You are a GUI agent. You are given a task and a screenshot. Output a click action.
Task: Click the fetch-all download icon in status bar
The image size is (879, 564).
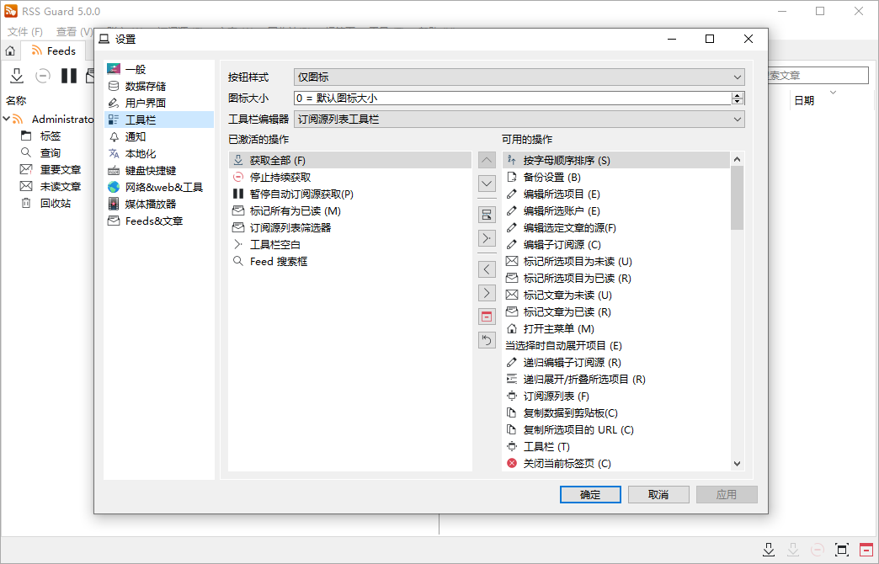[769, 550]
